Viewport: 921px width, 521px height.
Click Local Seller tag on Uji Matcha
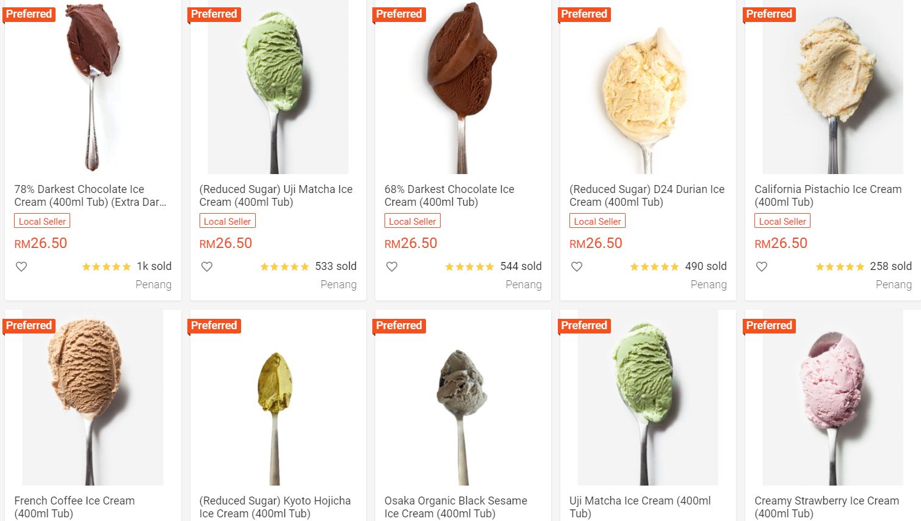click(227, 221)
